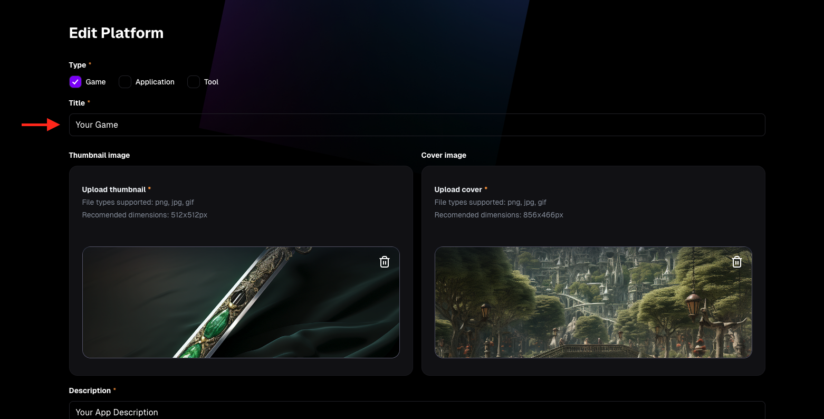Image resolution: width=824 pixels, height=419 pixels.
Task: Click the Edit Platform heading
Action: [116, 33]
